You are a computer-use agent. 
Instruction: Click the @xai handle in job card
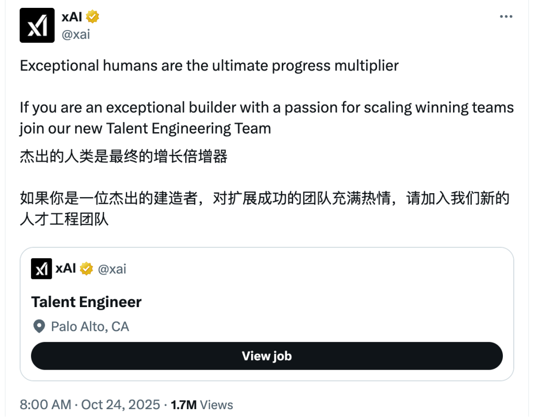coord(112,269)
